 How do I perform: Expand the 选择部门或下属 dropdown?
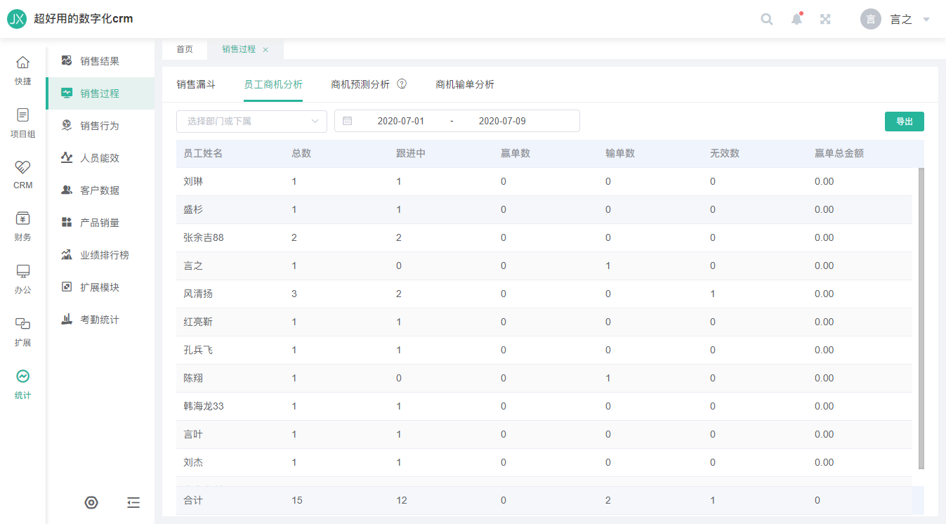tap(251, 121)
